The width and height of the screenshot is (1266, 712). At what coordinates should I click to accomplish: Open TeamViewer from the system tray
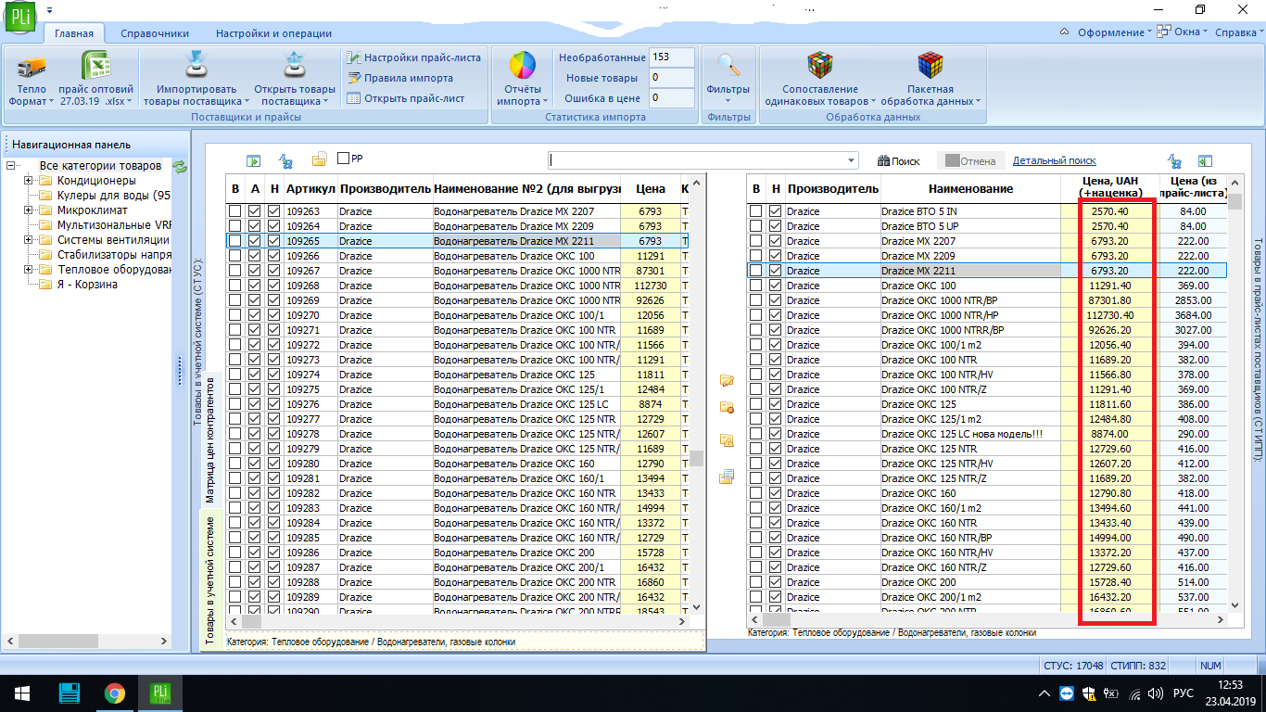1068,693
